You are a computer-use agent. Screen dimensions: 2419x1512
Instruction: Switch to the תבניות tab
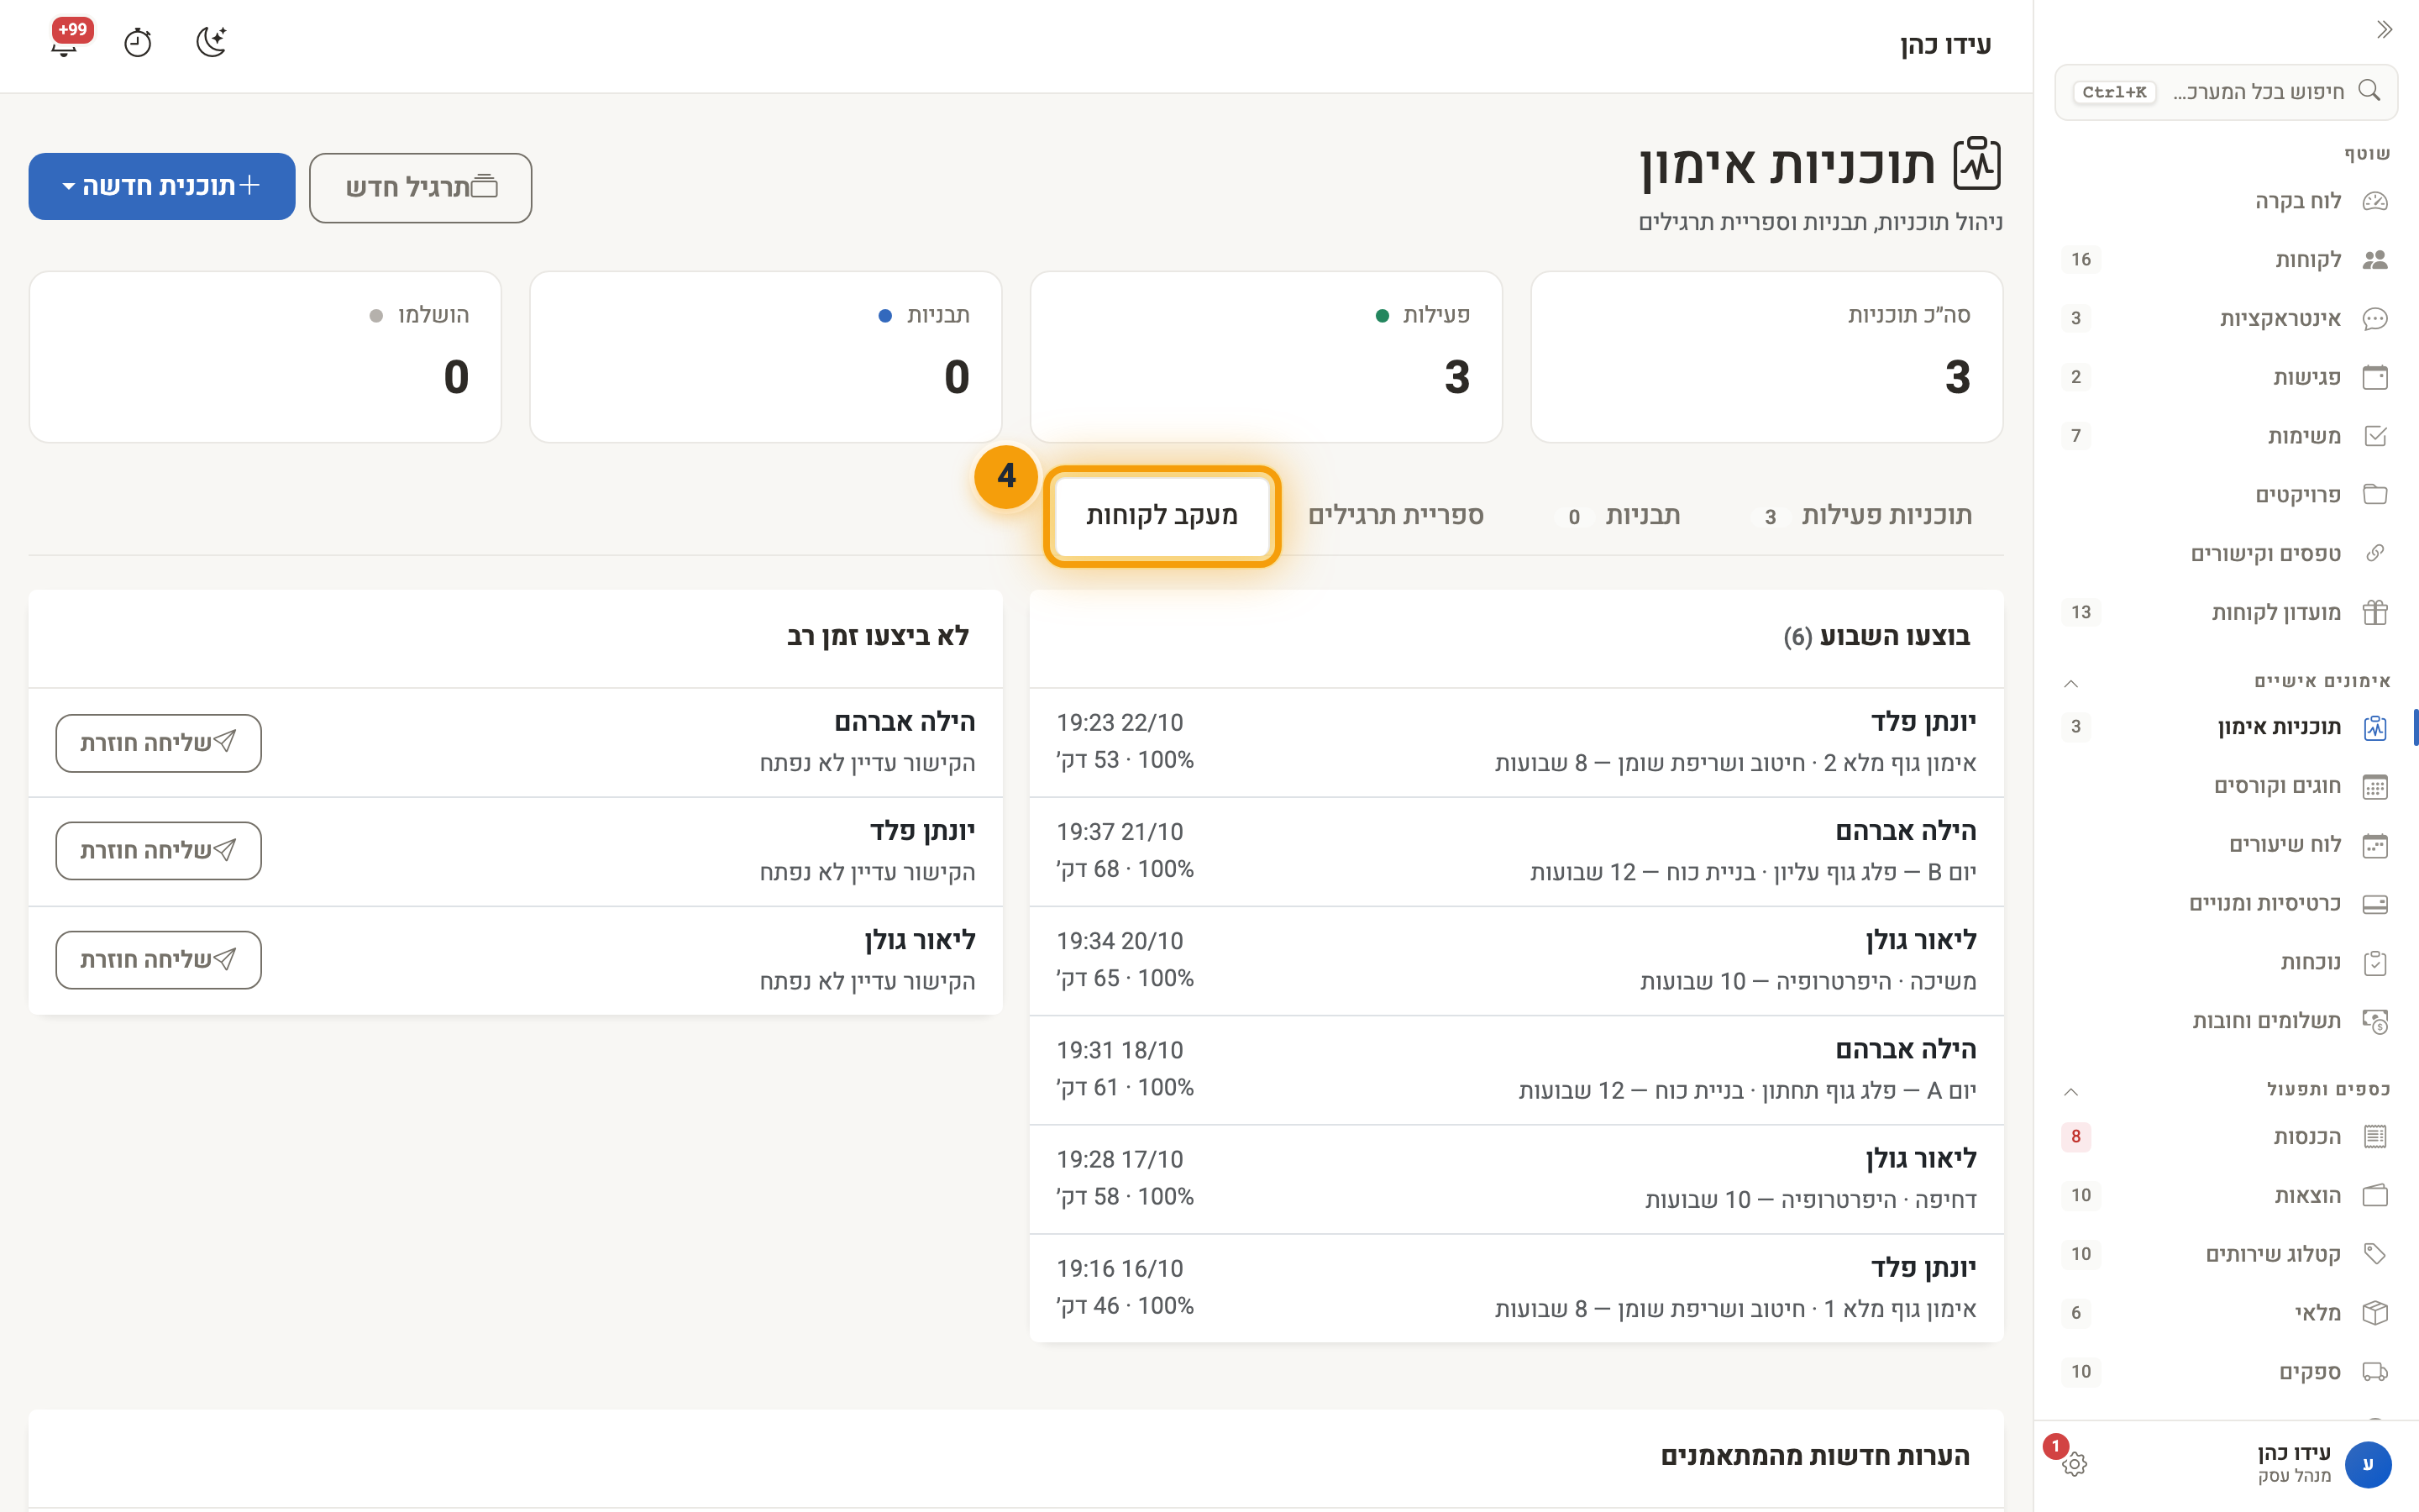(1619, 516)
